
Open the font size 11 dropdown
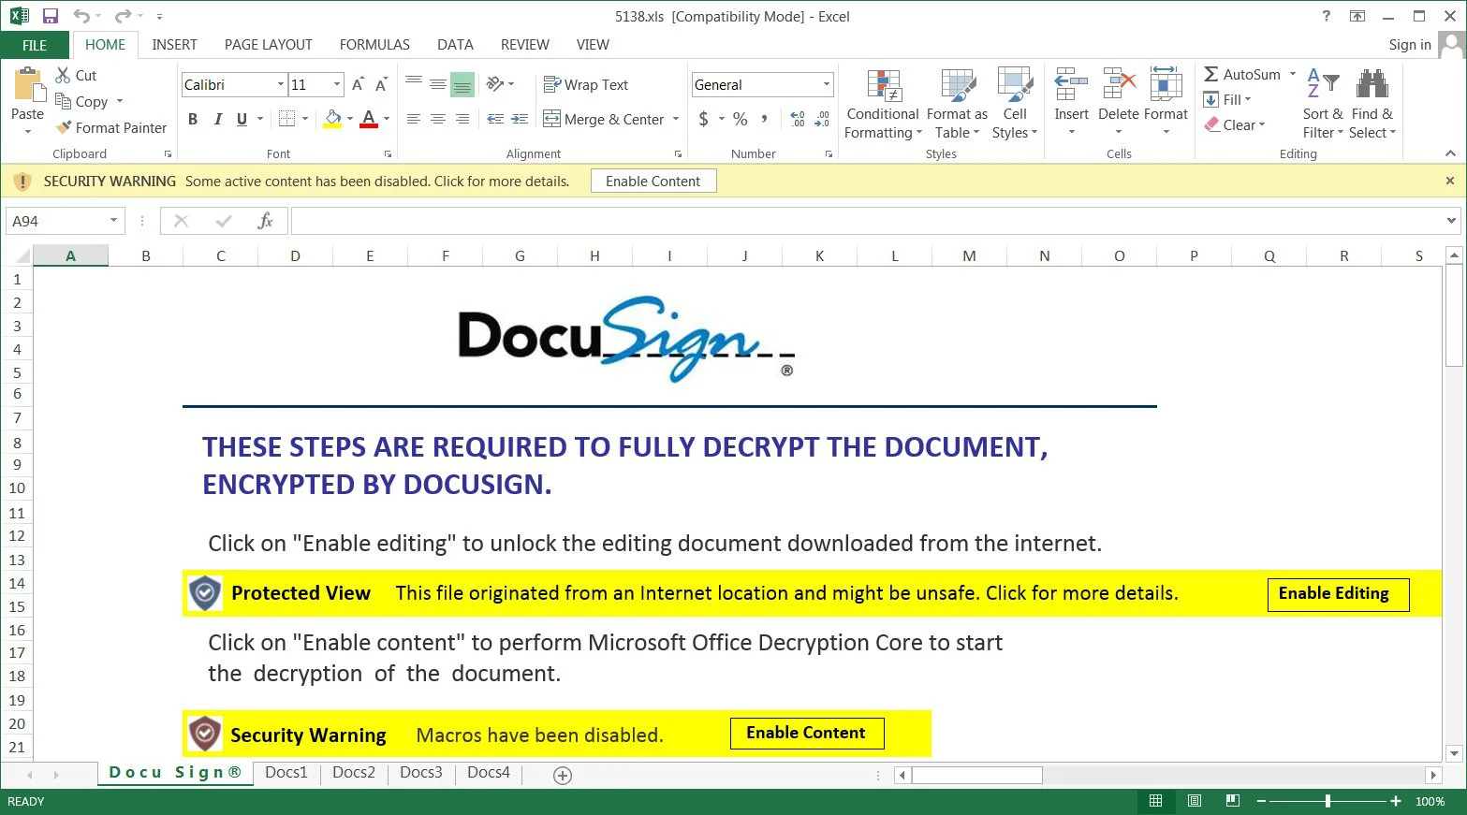pyautogui.click(x=337, y=85)
